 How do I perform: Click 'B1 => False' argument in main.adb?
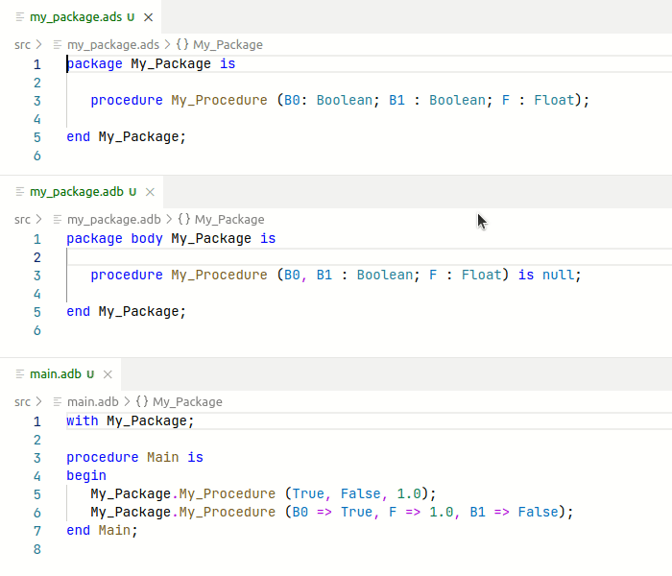tap(515, 512)
